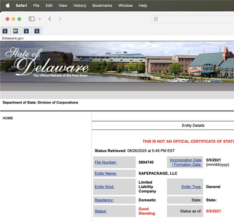Open the fourth pinned tab
The width and height of the screenshot is (234, 222).
[37, 31]
